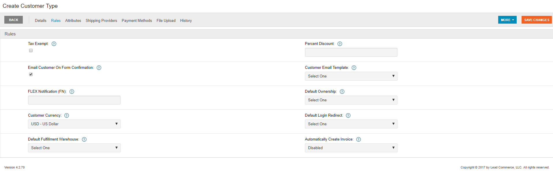Open the Customer Currency dropdown
Screen dimensions: 553x182
point(74,124)
